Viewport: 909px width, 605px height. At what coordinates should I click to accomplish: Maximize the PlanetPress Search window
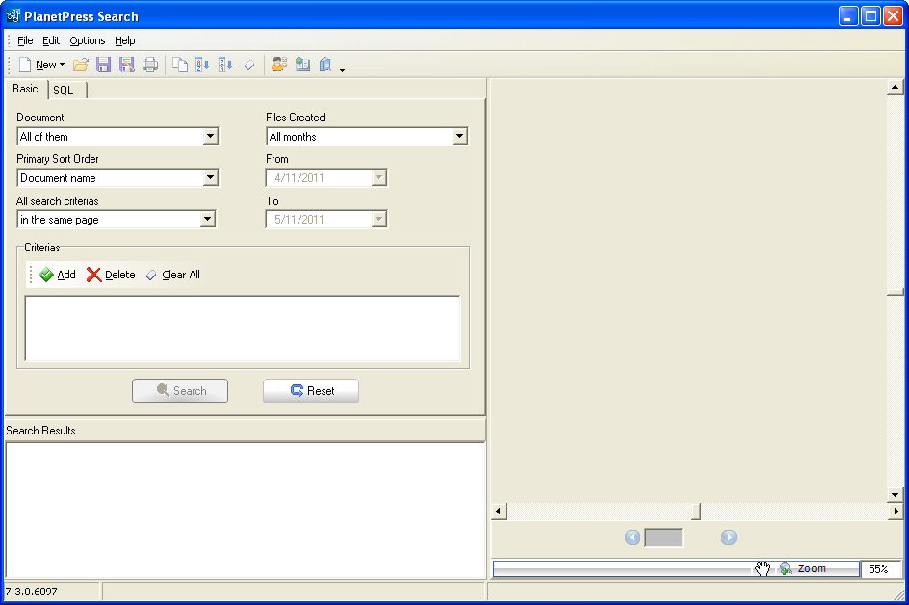(870, 16)
